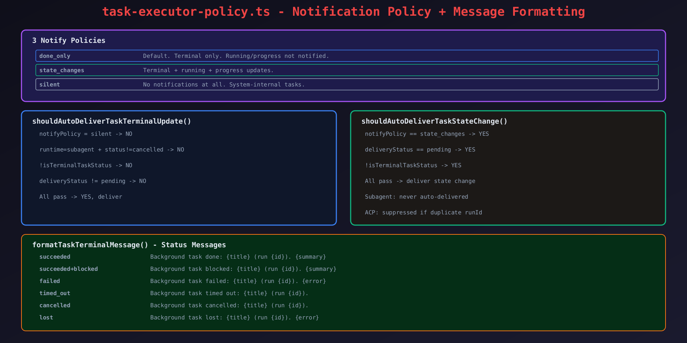687x343 pixels.
Task: Click 'Terminal + running + progress updates.' description
Action: [208, 70]
